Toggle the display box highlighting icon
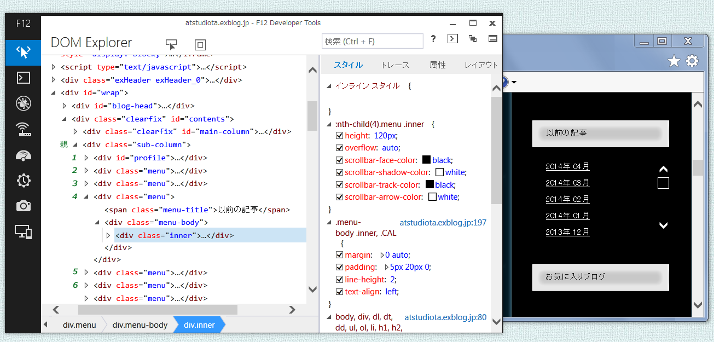The width and height of the screenshot is (714, 342). (x=200, y=45)
